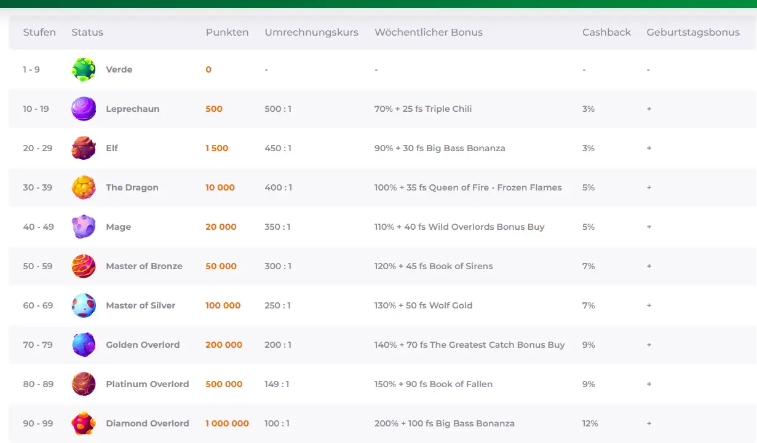Click the golden The Dragon icon
The width and height of the screenshot is (757, 443).
[84, 187]
